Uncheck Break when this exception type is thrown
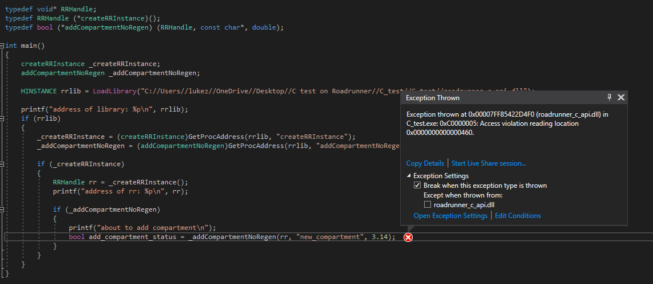 pos(417,186)
